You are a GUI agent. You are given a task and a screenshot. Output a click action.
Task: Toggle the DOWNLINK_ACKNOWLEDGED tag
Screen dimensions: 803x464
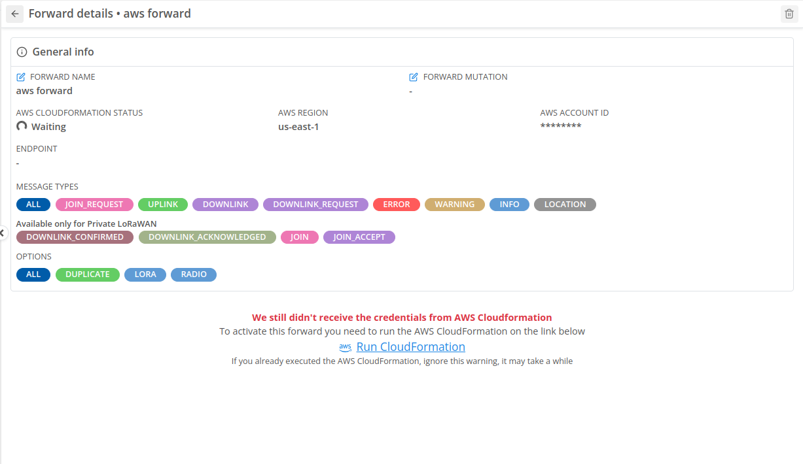pos(207,237)
